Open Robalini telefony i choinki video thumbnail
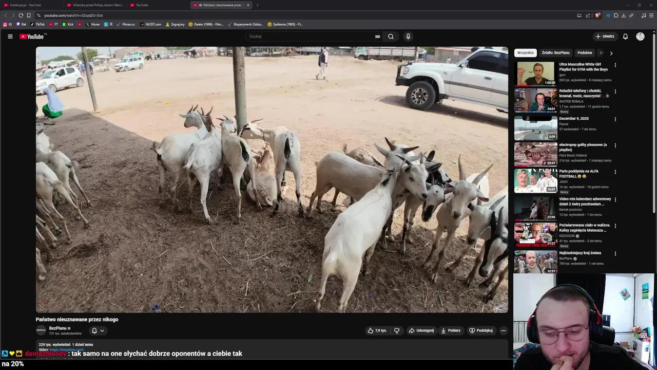657x370 pixels. [535, 100]
